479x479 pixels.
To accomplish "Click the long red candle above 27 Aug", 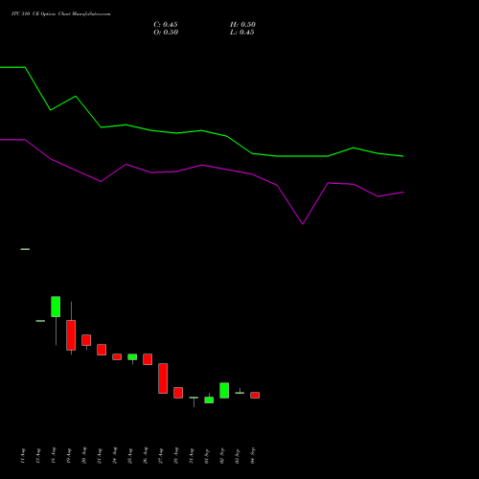I will click(x=163, y=378).
